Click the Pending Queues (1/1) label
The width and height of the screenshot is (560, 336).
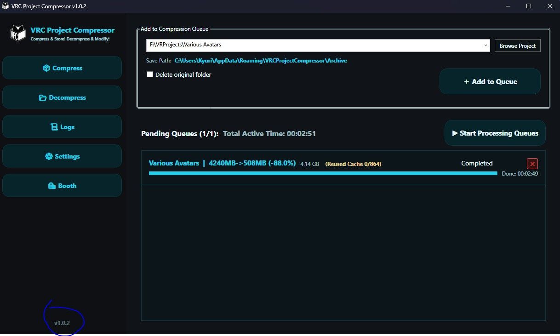pyautogui.click(x=180, y=134)
